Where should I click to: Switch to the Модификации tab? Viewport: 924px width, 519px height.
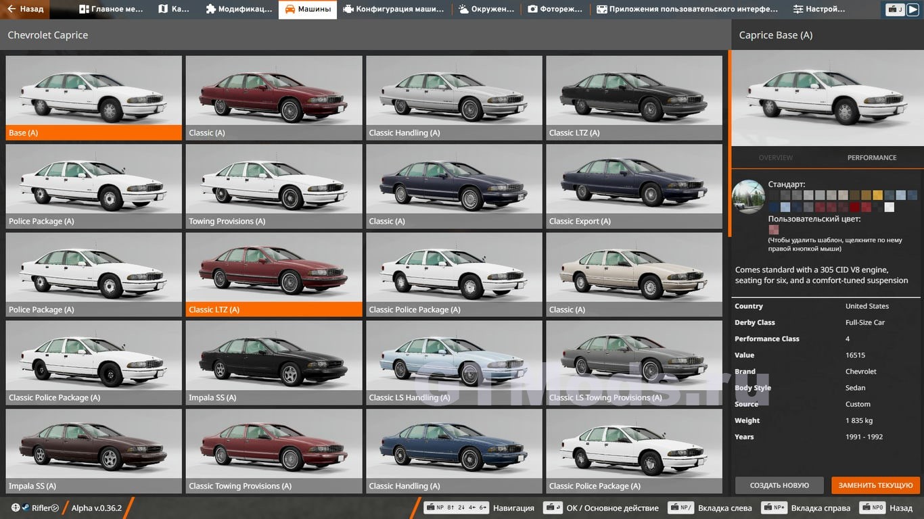239,9
